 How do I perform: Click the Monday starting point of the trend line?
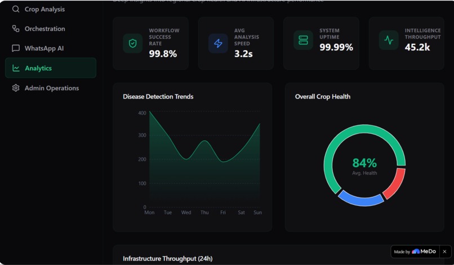coord(150,111)
